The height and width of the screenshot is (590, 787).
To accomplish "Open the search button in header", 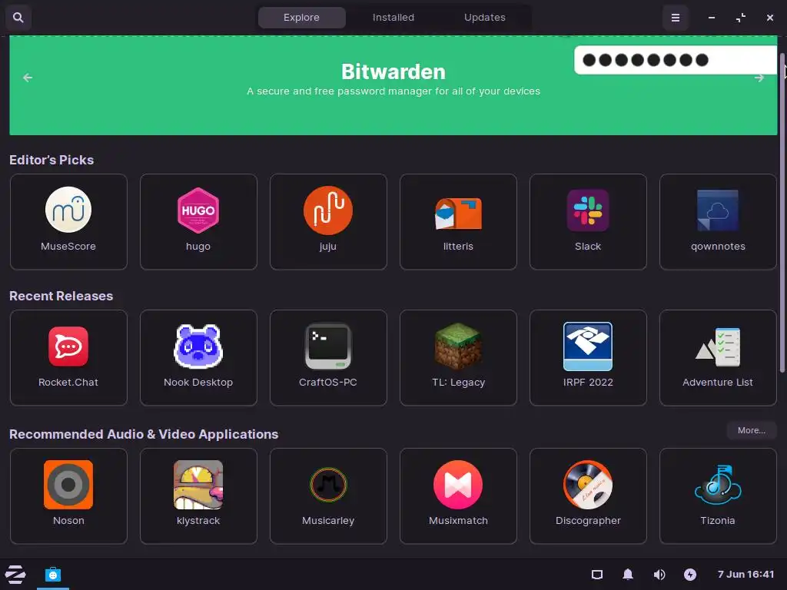I will pyautogui.click(x=18, y=18).
